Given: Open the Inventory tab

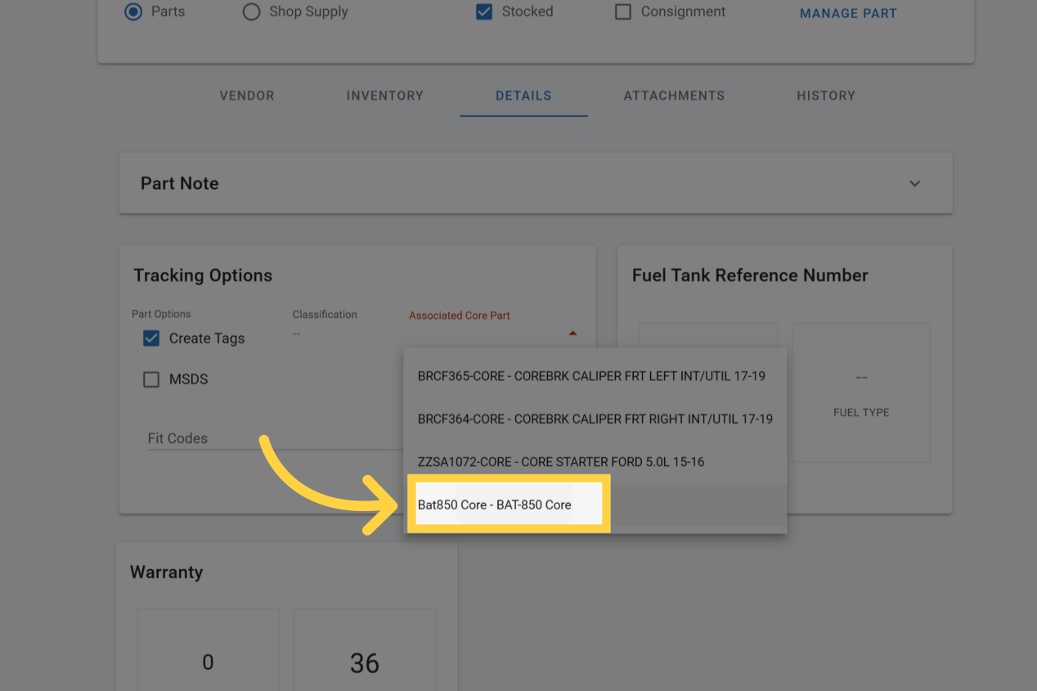Looking at the screenshot, I should pos(384,96).
